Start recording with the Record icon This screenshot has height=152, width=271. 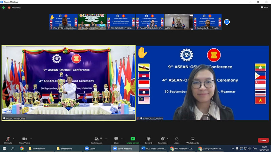click(148, 139)
